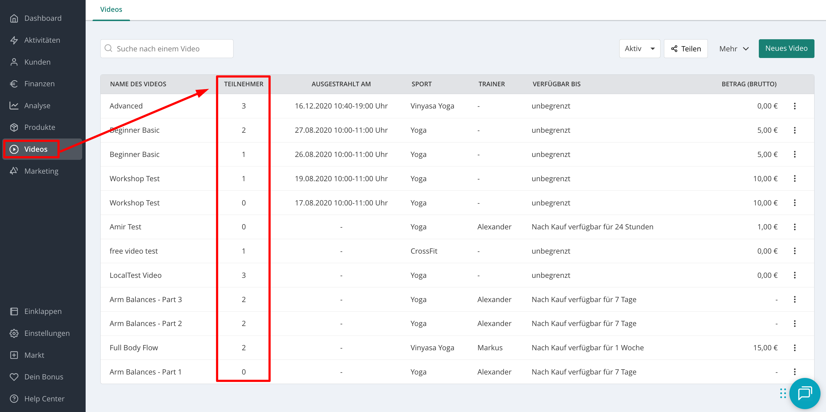Click the search magnifier icon
826x412 pixels.
coord(109,48)
